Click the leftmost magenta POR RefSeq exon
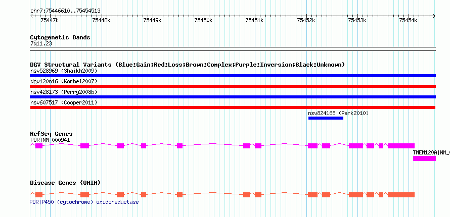Screen dimensions: 450x217 [39, 146]
